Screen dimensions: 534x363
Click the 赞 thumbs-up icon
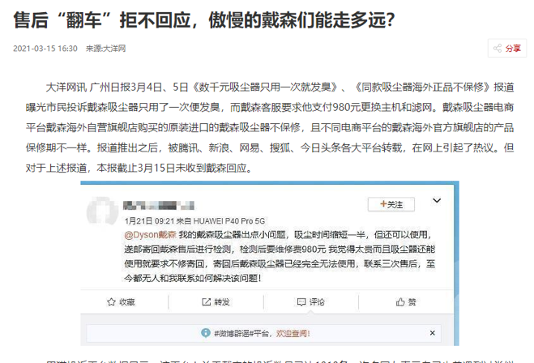[400, 302]
